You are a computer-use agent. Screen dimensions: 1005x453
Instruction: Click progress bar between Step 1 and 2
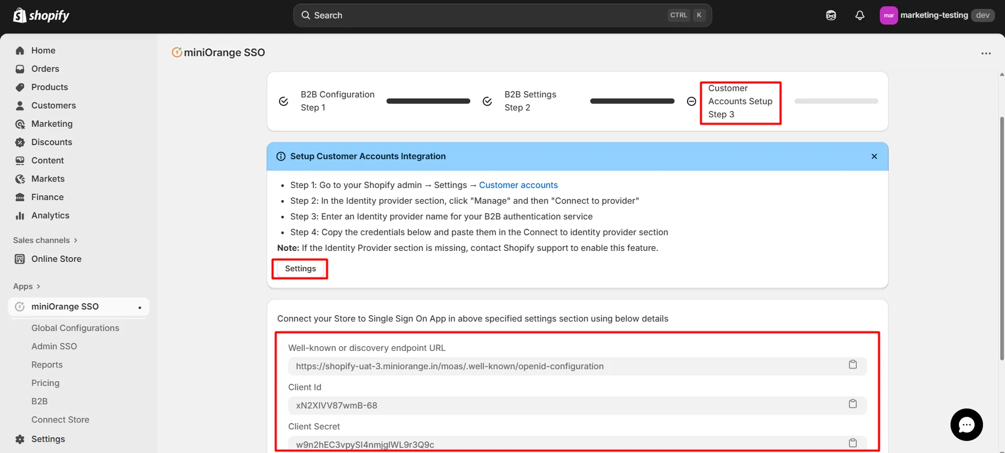(x=428, y=101)
